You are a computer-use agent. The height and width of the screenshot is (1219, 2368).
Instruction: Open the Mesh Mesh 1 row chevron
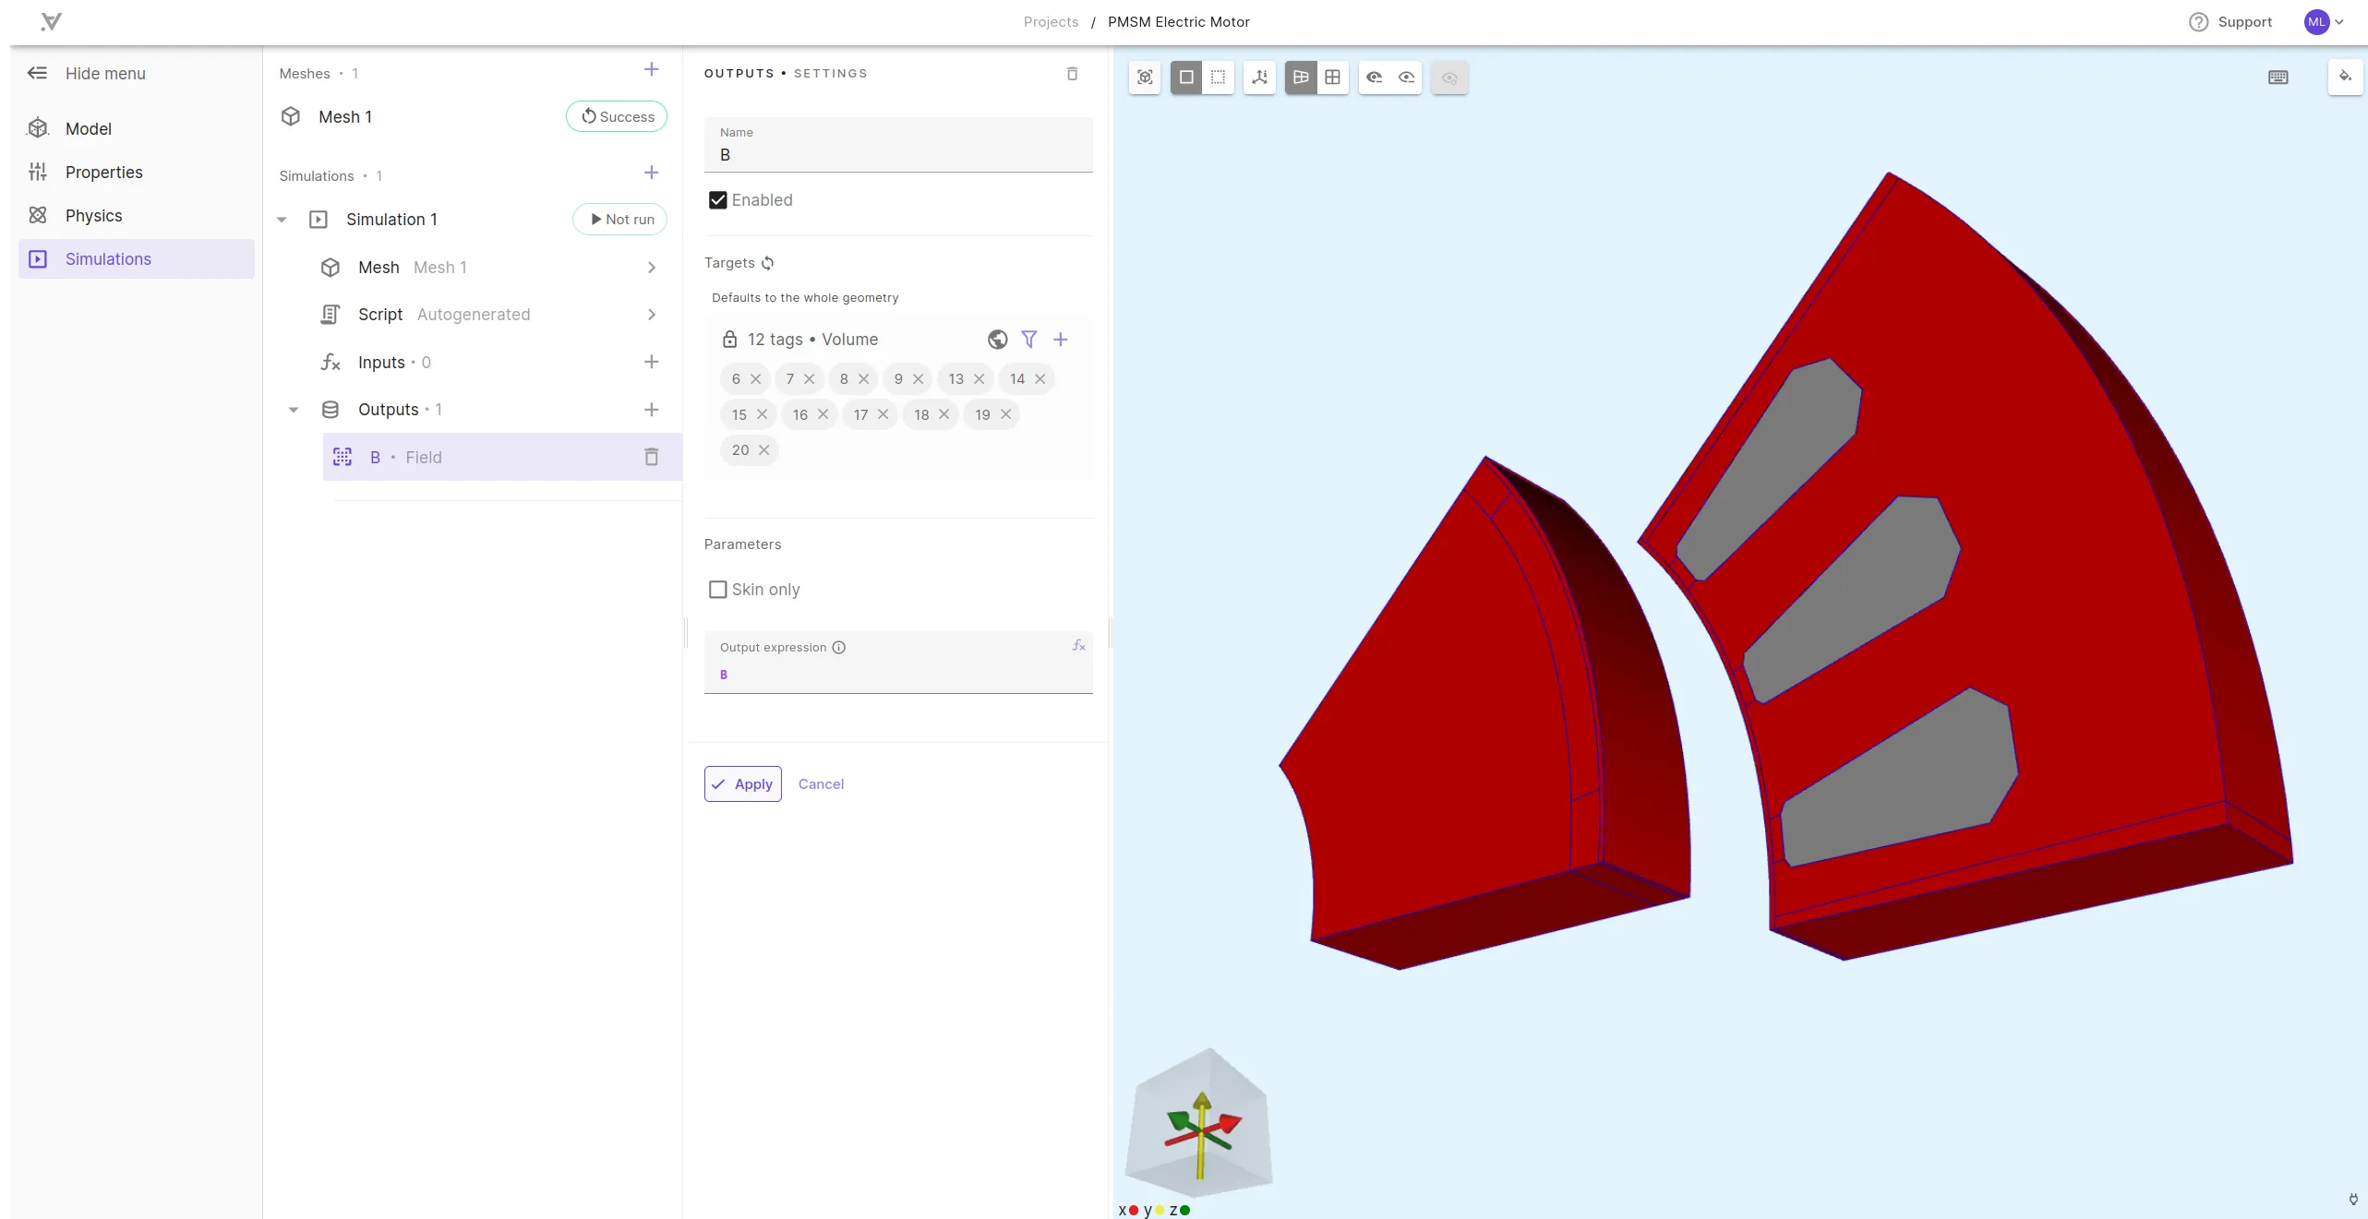pos(652,268)
